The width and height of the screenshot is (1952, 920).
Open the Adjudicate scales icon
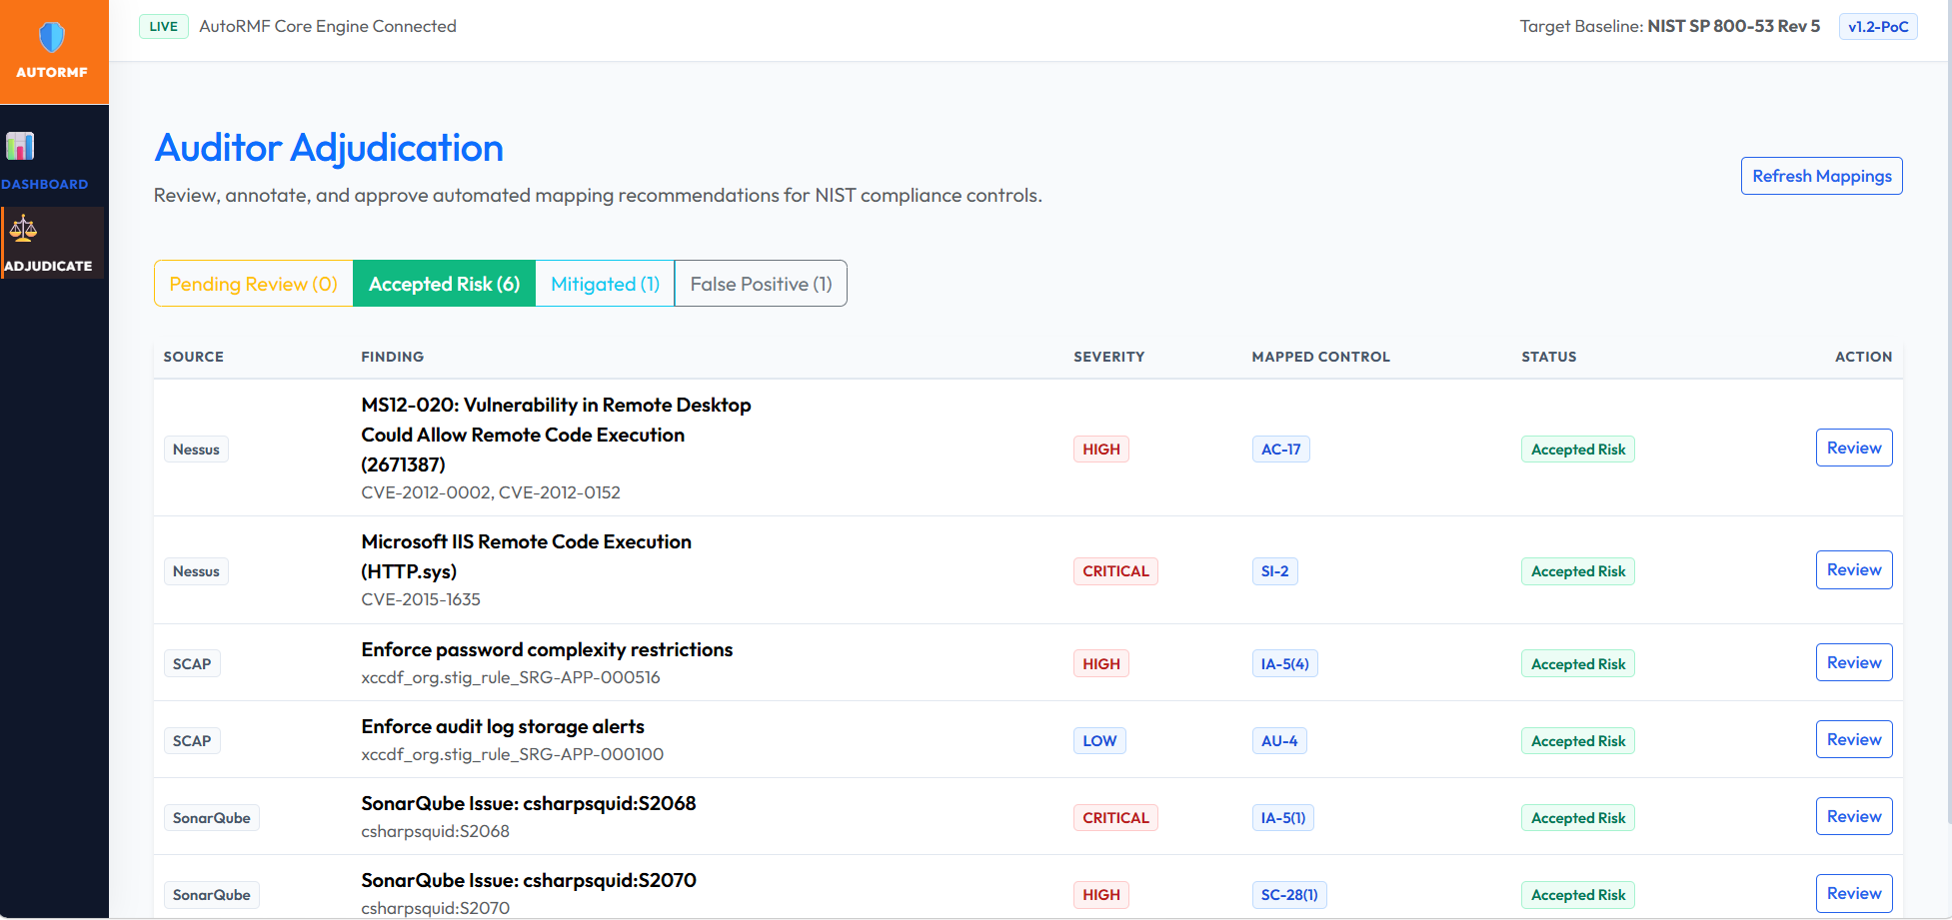tap(23, 229)
